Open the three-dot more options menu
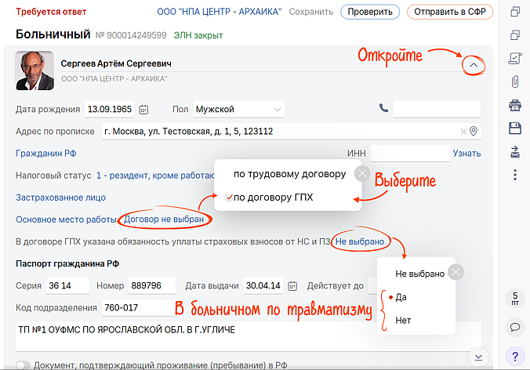 coord(515,174)
